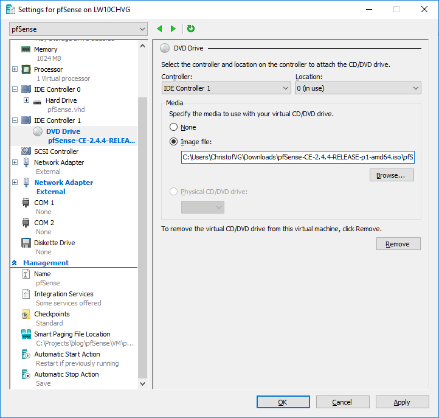The height and width of the screenshot is (418, 439).
Task: Select SCSI Controller tree item
Action: click(x=57, y=152)
